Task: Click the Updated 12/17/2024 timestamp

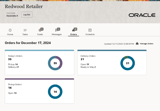Action: coord(119,44)
